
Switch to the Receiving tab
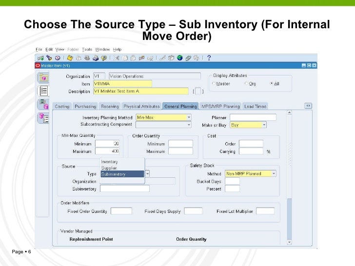(110, 106)
